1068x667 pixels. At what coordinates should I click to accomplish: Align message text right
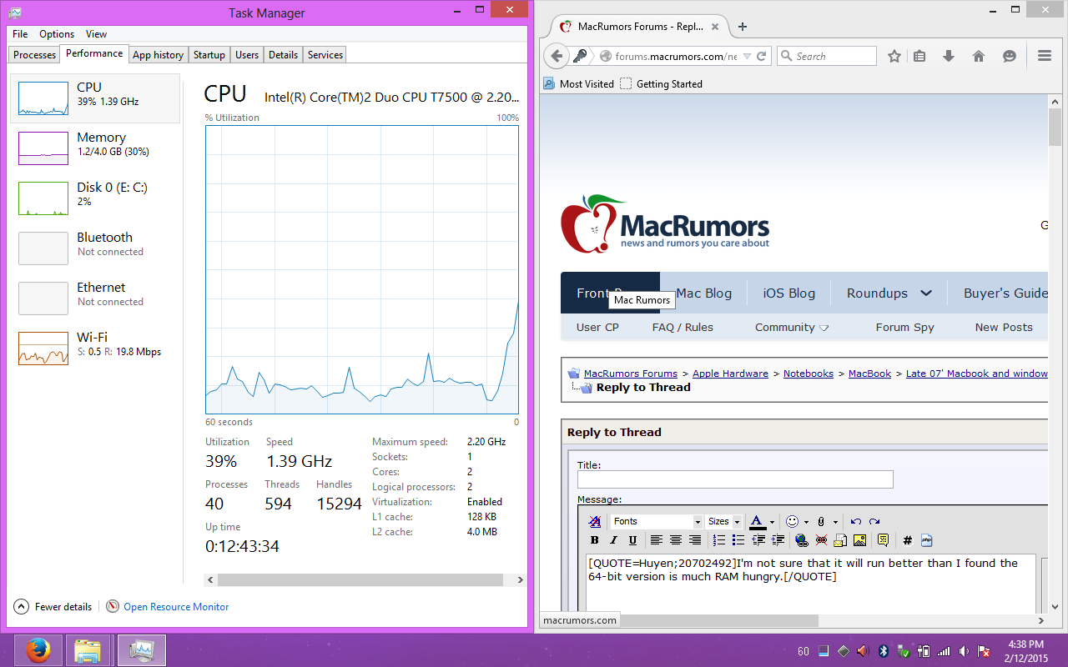click(695, 540)
